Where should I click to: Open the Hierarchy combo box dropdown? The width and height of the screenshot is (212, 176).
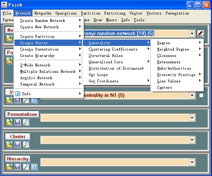tap(192, 162)
